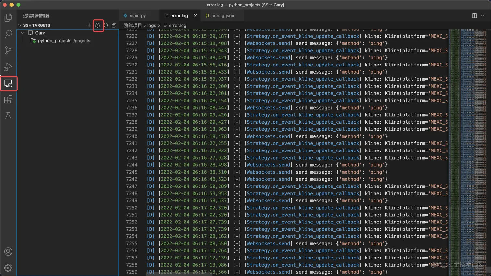
Task: Collapse the Gary host node
Action: pos(23,33)
